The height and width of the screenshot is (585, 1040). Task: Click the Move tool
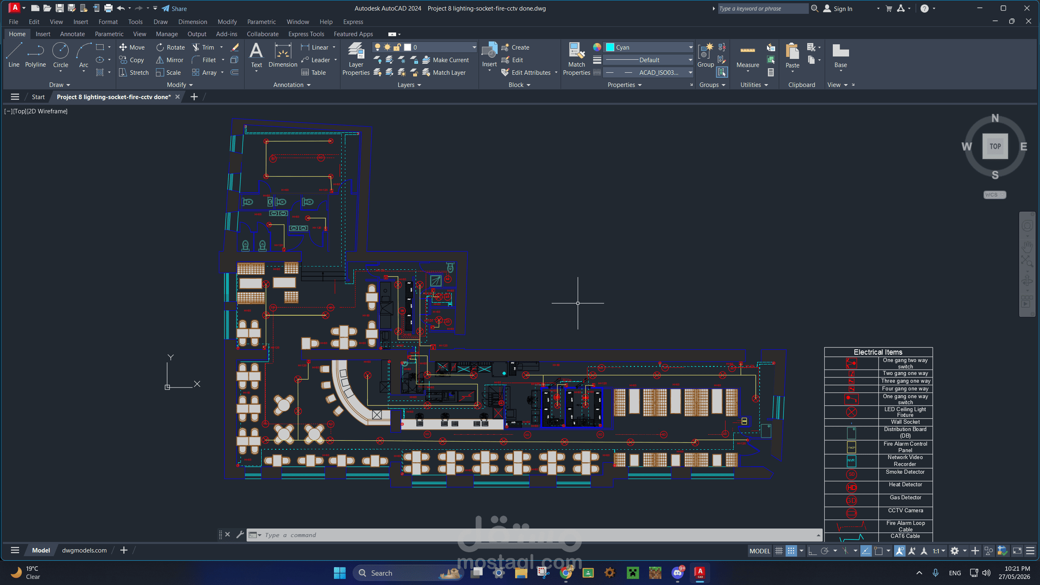coord(132,47)
